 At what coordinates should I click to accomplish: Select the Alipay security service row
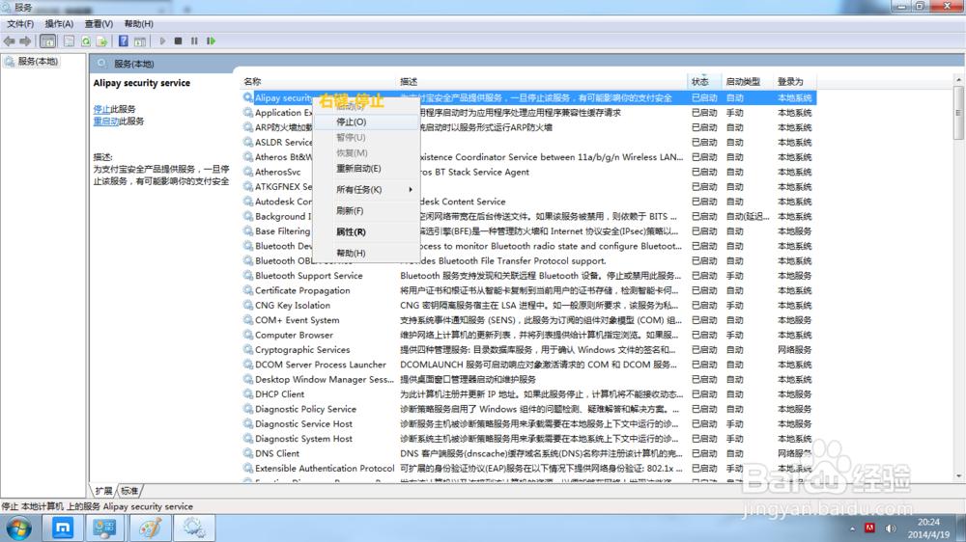pyautogui.click(x=528, y=97)
